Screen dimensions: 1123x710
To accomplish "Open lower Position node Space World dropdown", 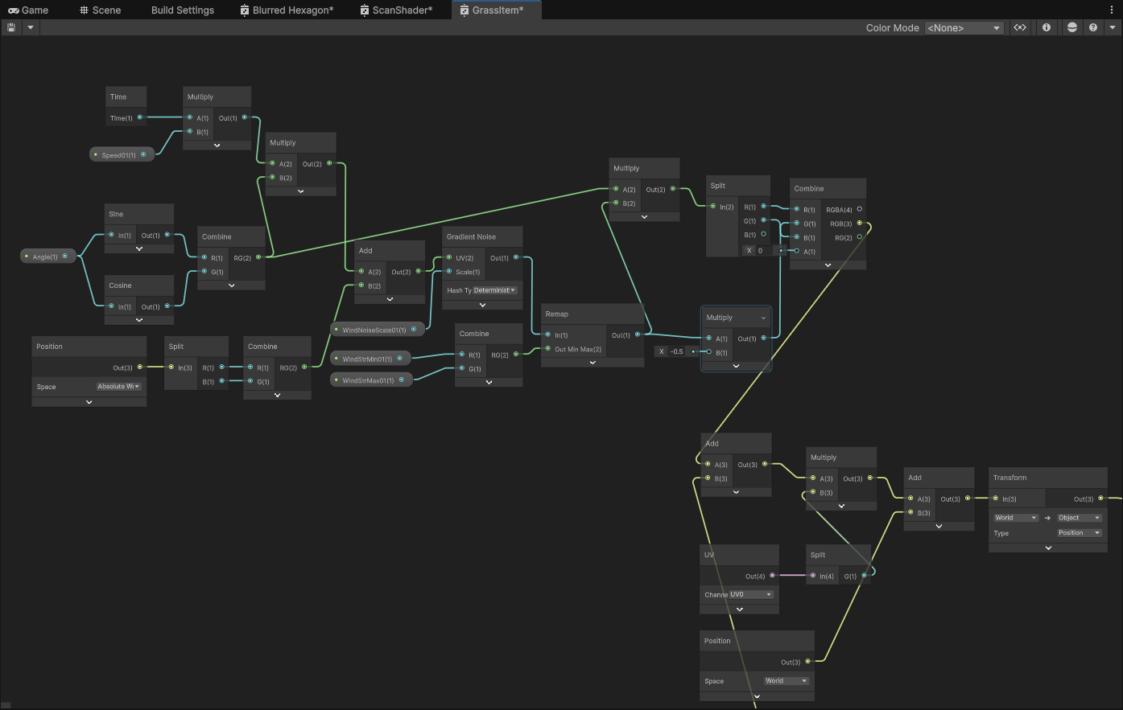I will [787, 681].
